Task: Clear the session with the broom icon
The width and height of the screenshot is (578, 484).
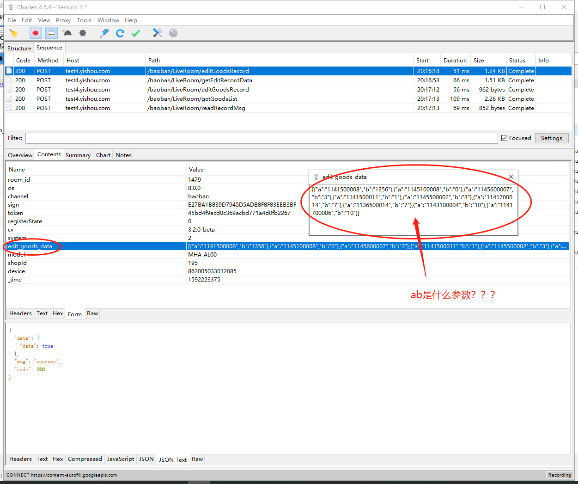Action: point(14,33)
